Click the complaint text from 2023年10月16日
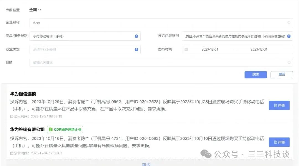This screenshot has width=299, height=166. click(137, 142)
